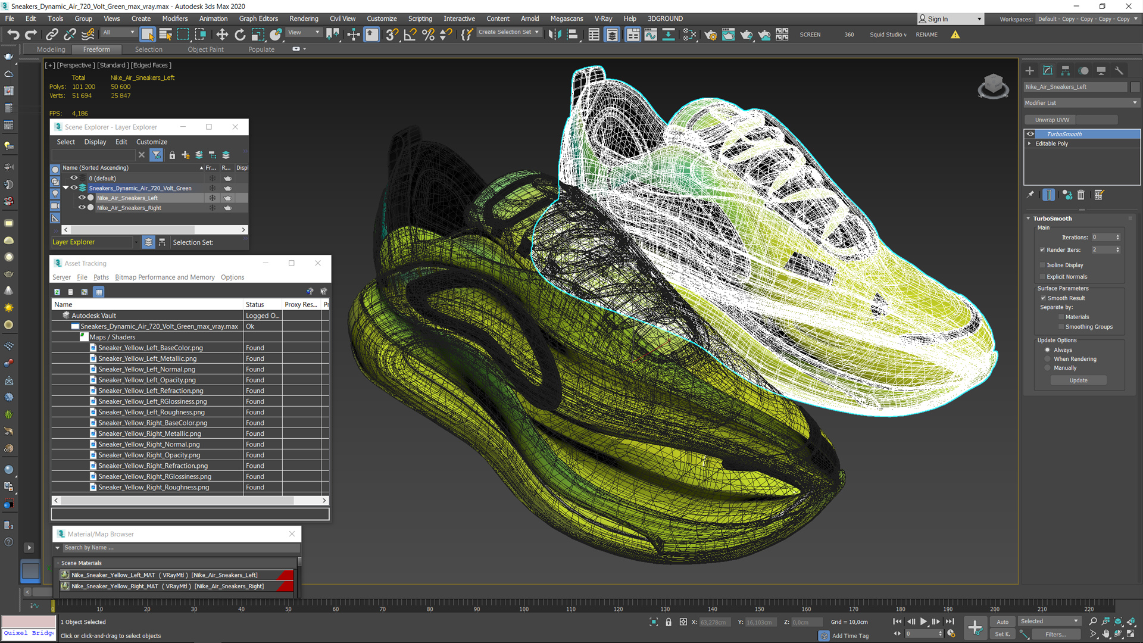The image size is (1143, 643).
Task: Enable the Isoline Display checkbox
Action: (x=1042, y=265)
